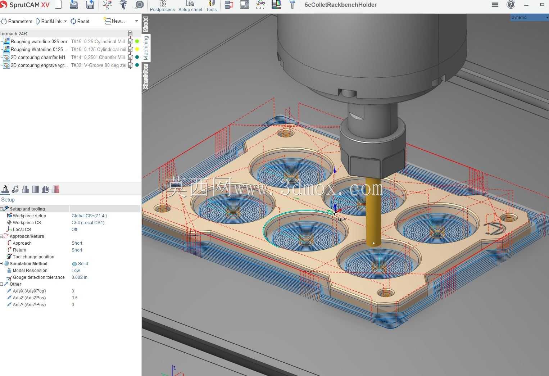This screenshot has height=376, width=549.
Task: Click the snap point selection tool icon
Action: pos(107,5)
